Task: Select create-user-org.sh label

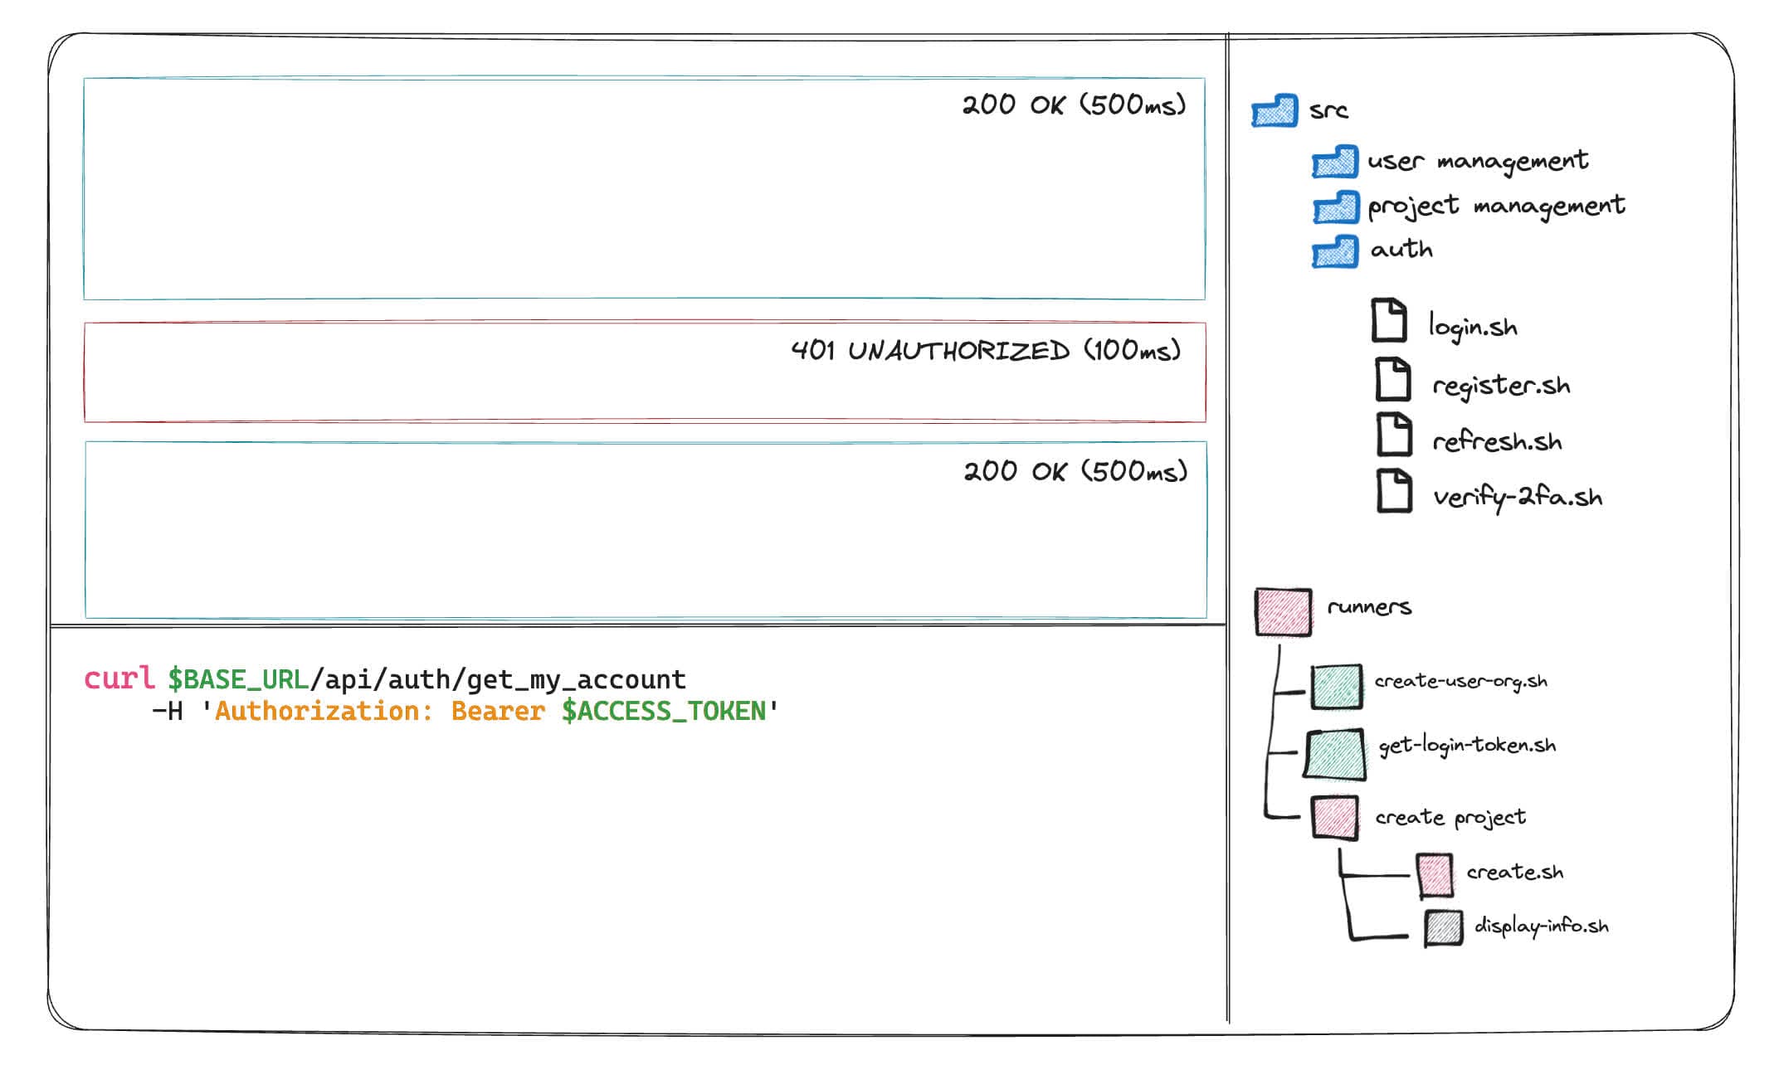Action: point(1461,682)
